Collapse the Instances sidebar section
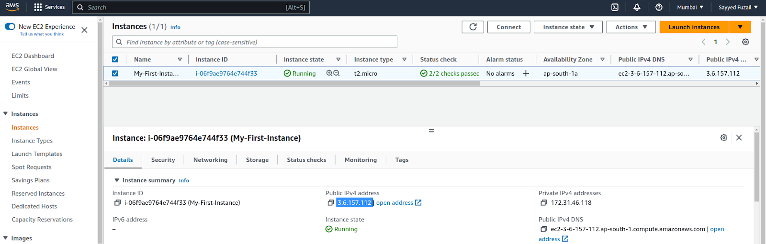The image size is (766, 244). 6,114
